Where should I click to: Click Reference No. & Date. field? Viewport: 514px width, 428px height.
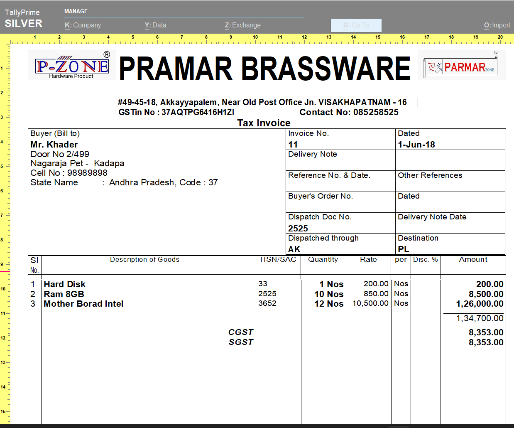tap(340, 181)
